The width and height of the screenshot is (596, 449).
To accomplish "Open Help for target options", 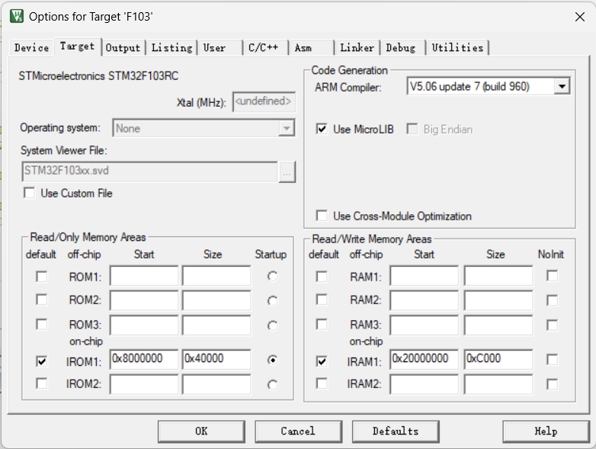I will (x=546, y=431).
